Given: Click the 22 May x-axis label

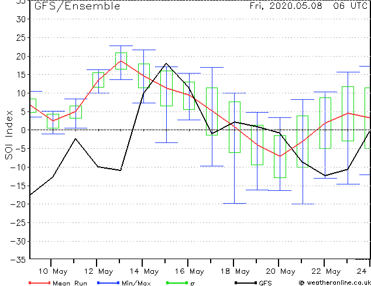Looking at the screenshot, I should [326, 271].
